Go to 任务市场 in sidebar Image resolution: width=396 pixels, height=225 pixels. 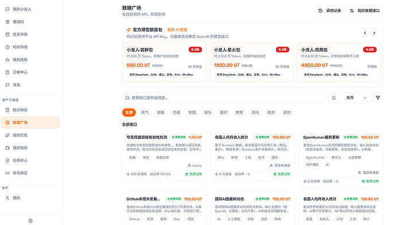tap(30, 34)
